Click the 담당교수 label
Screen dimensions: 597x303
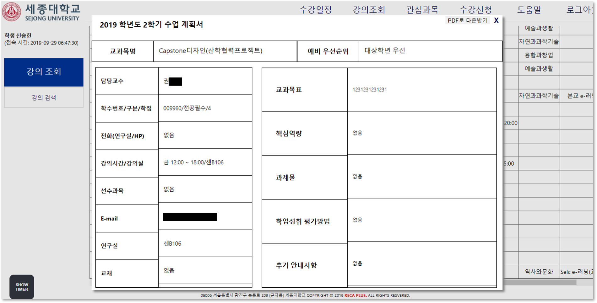pyautogui.click(x=112, y=81)
